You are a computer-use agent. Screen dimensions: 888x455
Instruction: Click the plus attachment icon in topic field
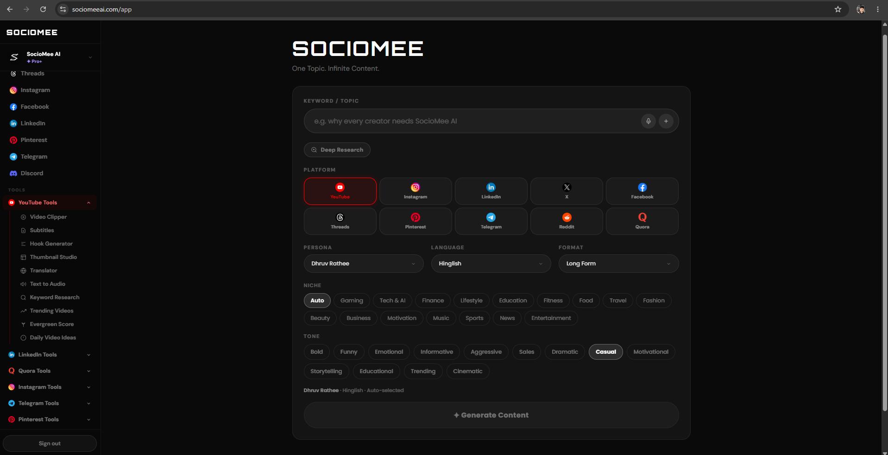(x=666, y=121)
